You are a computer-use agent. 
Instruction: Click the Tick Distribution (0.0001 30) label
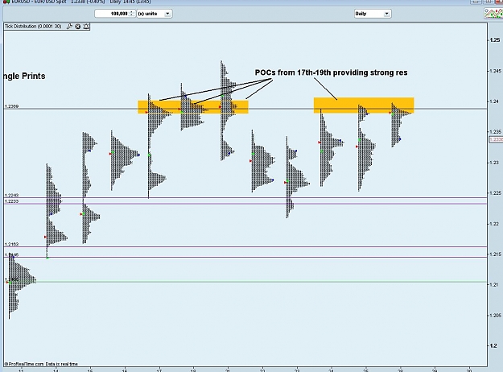33,27
